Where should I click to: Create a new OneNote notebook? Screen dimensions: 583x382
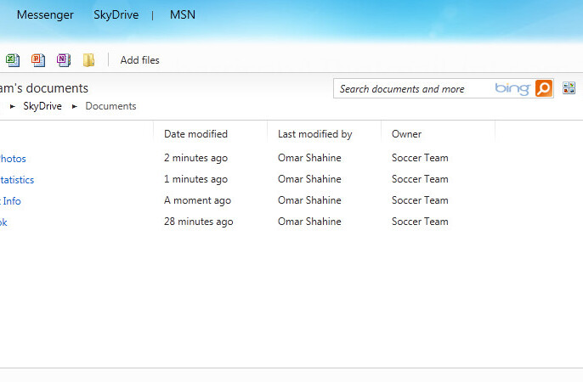tap(63, 60)
